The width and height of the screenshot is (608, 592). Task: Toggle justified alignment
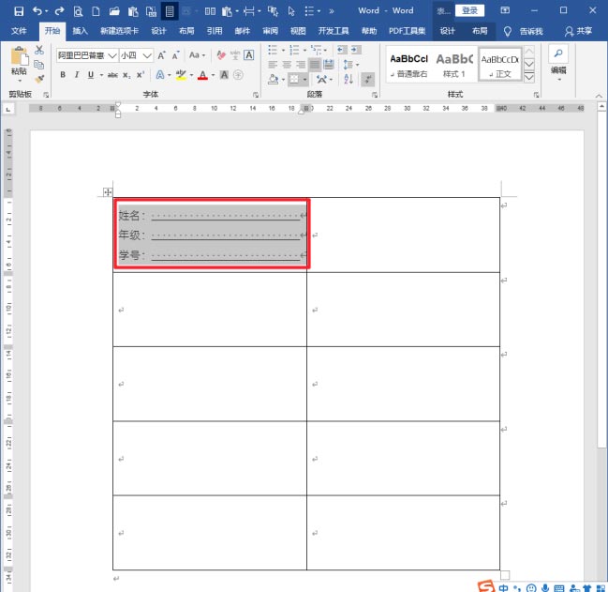[x=315, y=65]
